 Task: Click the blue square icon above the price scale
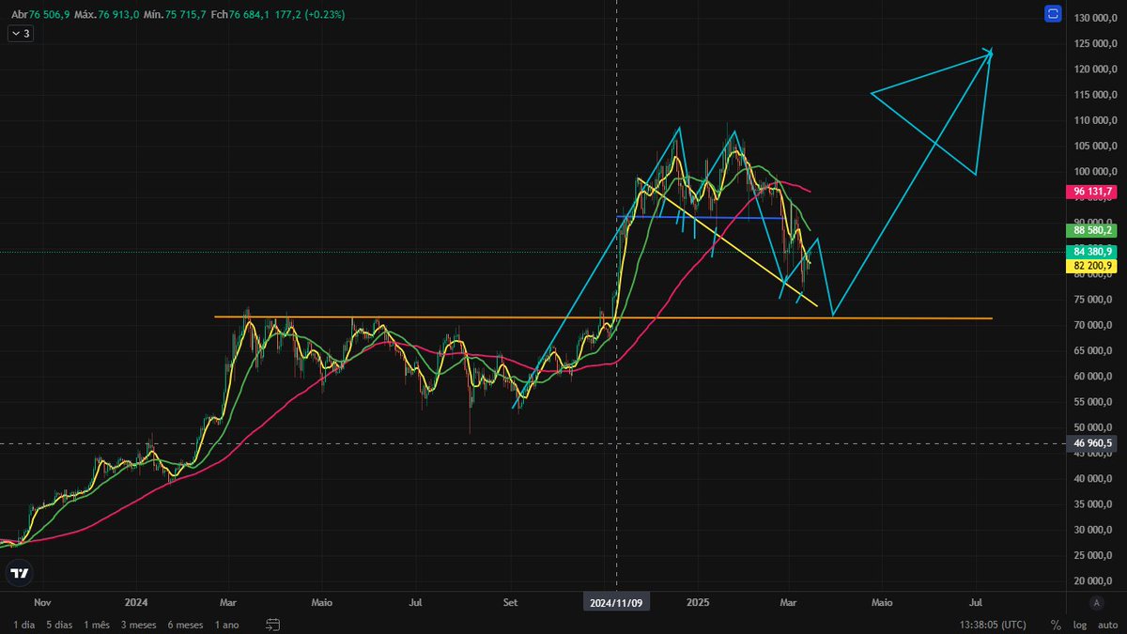point(1052,13)
